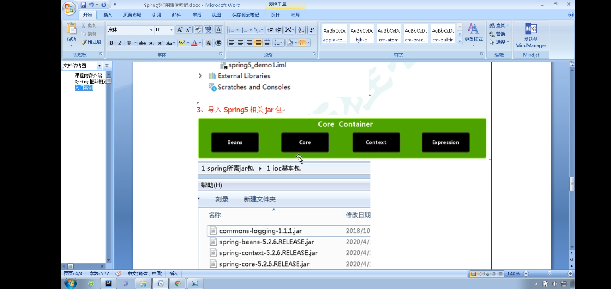Click the distributed alignment icon

pyautogui.click(x=267, y=43)
